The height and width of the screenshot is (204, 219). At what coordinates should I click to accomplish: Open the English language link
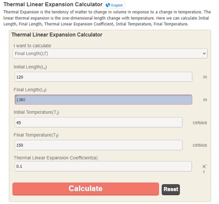coord(117,5)
